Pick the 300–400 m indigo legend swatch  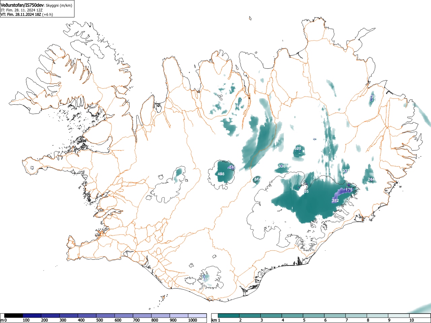point(69,316)
